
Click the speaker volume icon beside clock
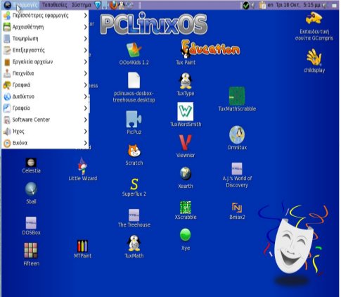tap(325, 5)
